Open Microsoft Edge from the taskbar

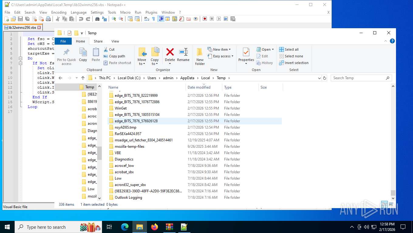click(x=125, y=227)
